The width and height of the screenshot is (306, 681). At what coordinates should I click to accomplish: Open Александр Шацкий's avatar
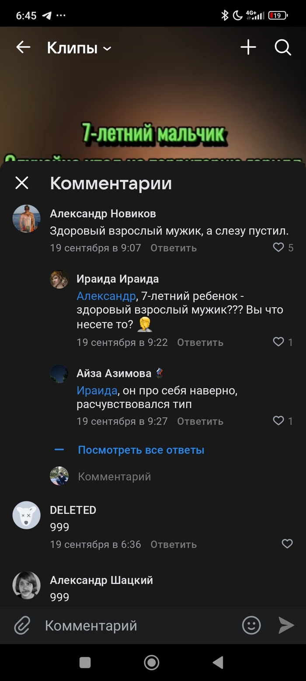26,585
